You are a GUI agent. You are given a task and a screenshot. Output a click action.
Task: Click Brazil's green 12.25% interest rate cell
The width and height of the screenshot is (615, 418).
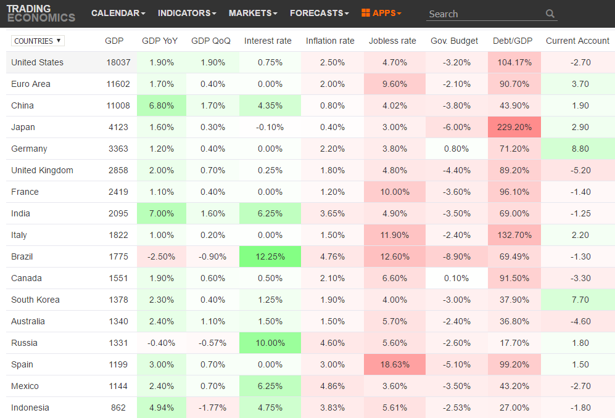(270, 256)
